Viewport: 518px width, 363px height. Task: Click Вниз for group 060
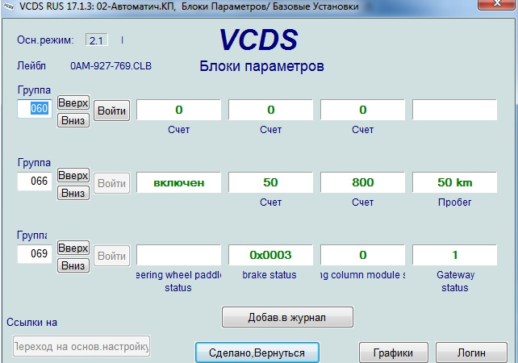click(x=73, y=120)
